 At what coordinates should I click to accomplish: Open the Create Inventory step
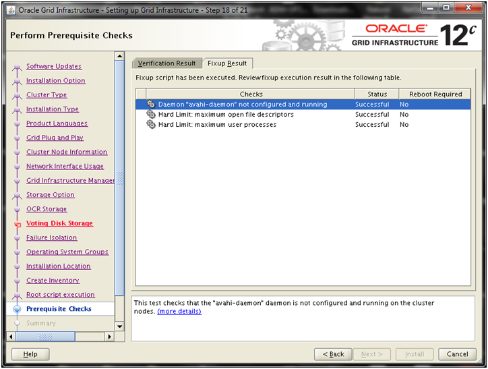(x=53, y=281)
